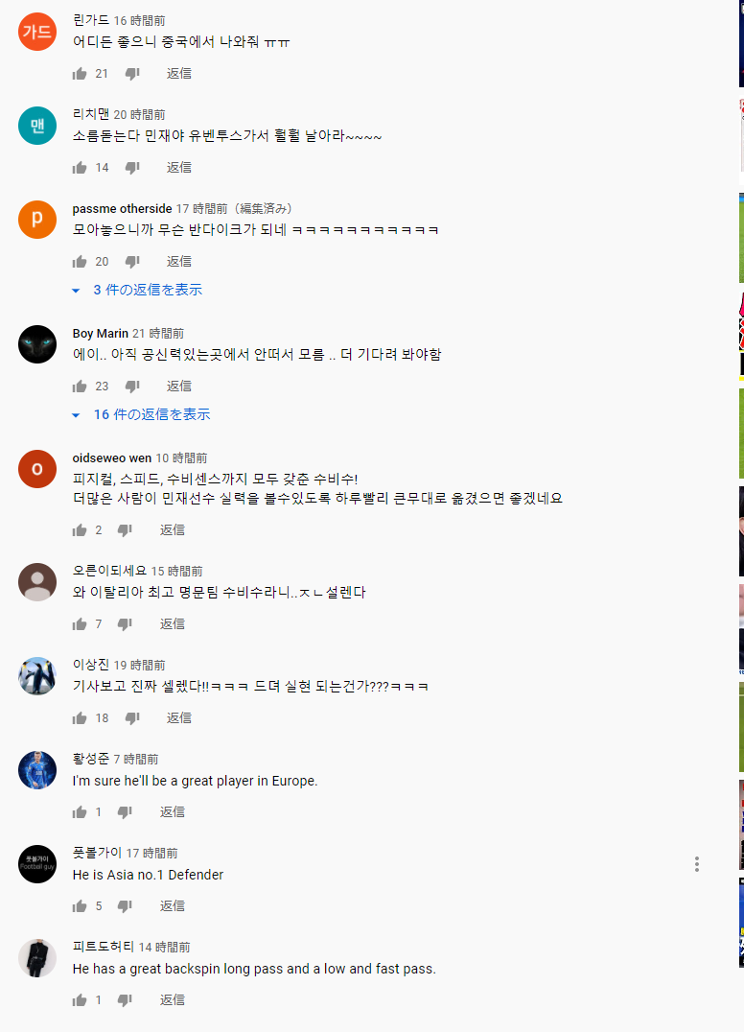Click 황성준's soccer player avatar
The height and width of the screenshot is (1032, 744).
(x=36, y=770)
